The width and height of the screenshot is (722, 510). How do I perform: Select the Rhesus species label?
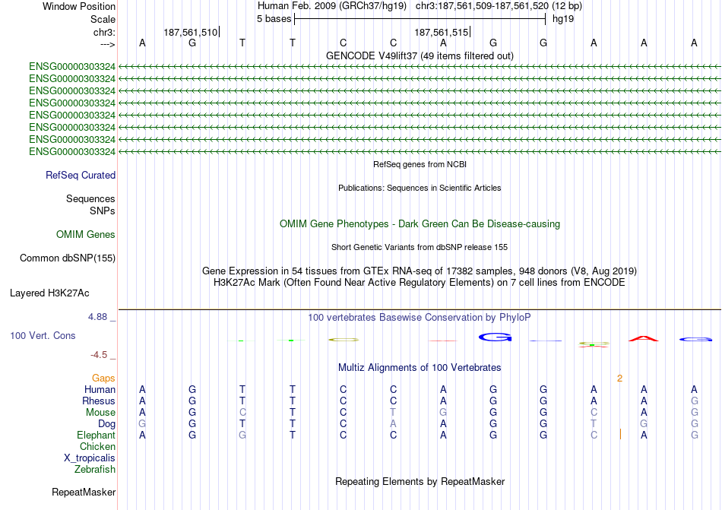pos(99,401)
